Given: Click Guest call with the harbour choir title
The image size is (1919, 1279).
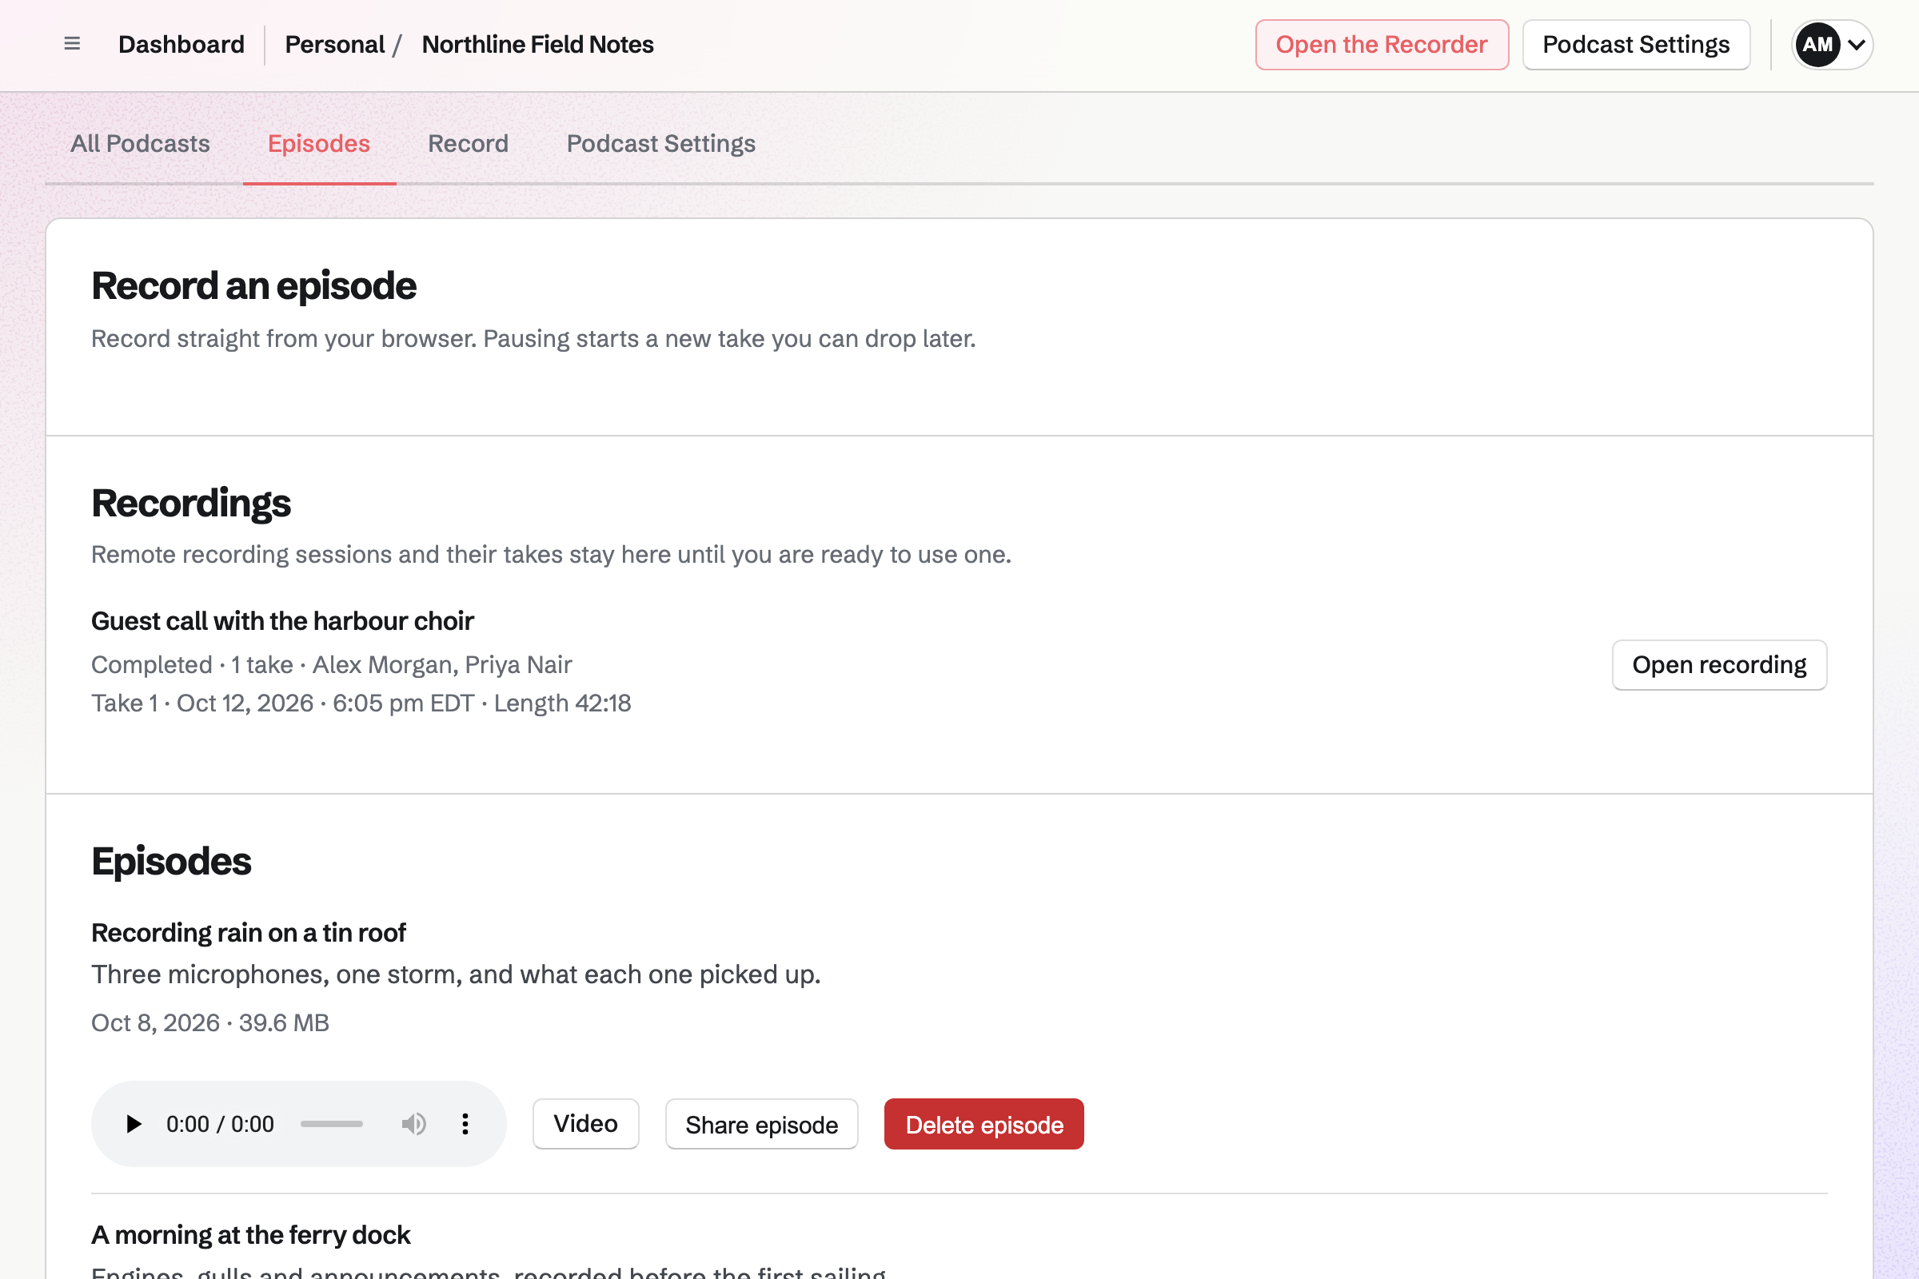Looking at the screenshot, I should (282, 621).
